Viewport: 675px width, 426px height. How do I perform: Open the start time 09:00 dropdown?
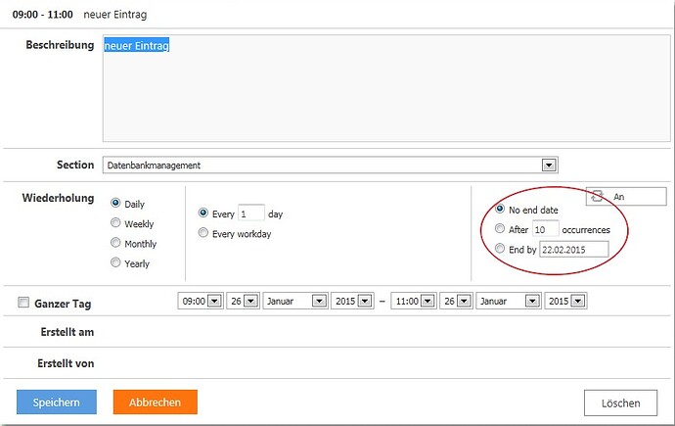click(x=201, y=301)
